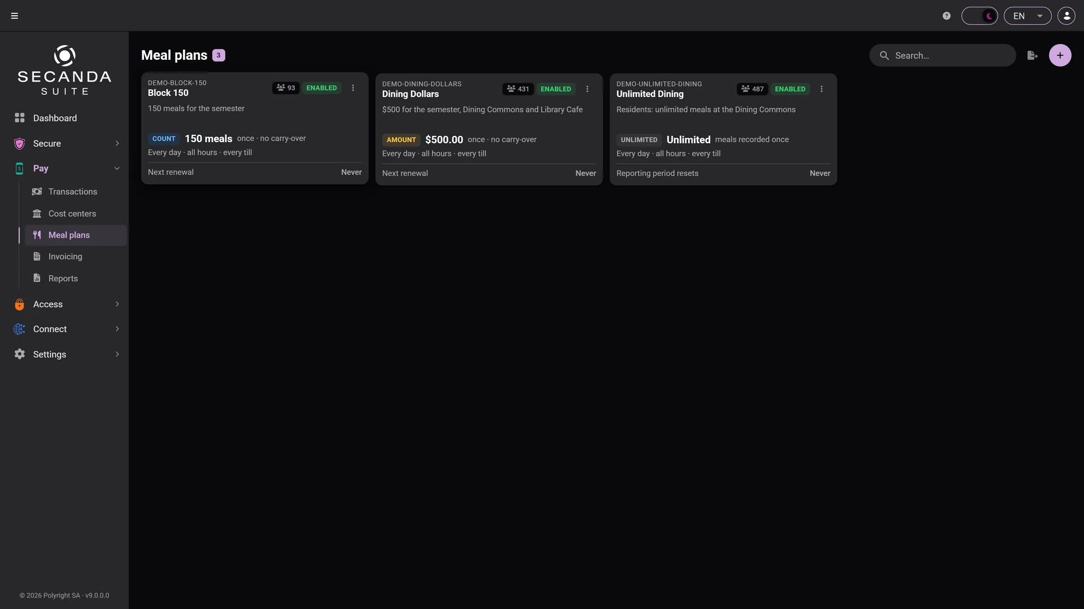Expand the Connect section chevron
The image size is (1084, 609).
[x=117, y=329]
